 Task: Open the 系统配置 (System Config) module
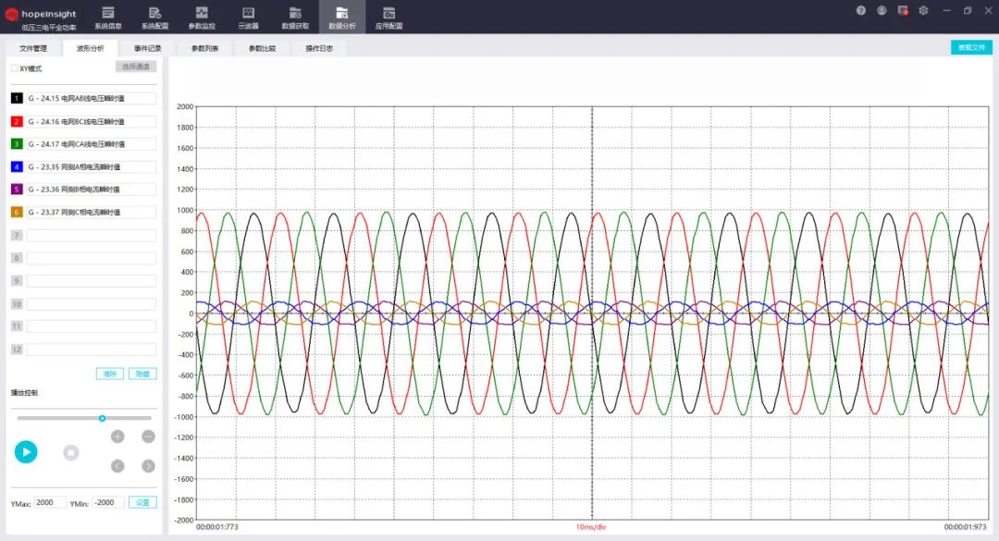(154, 17)
